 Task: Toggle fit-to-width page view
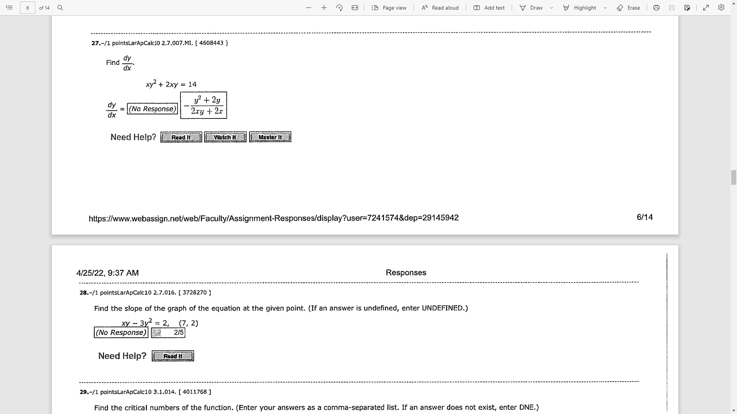tap(355, 8)
